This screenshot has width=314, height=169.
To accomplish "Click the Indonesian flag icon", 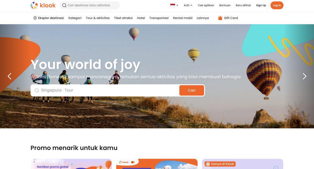I will pyautogui.click(x=173, y=5).
